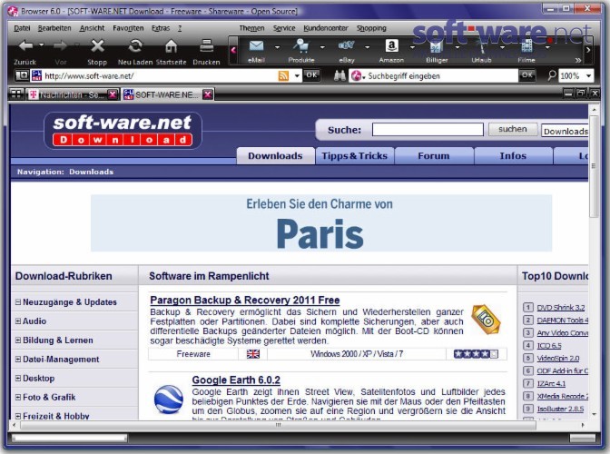This screenshot has width=610, height=454.
Task: Go to Startseite home icon
Action: tap(171, 46)
